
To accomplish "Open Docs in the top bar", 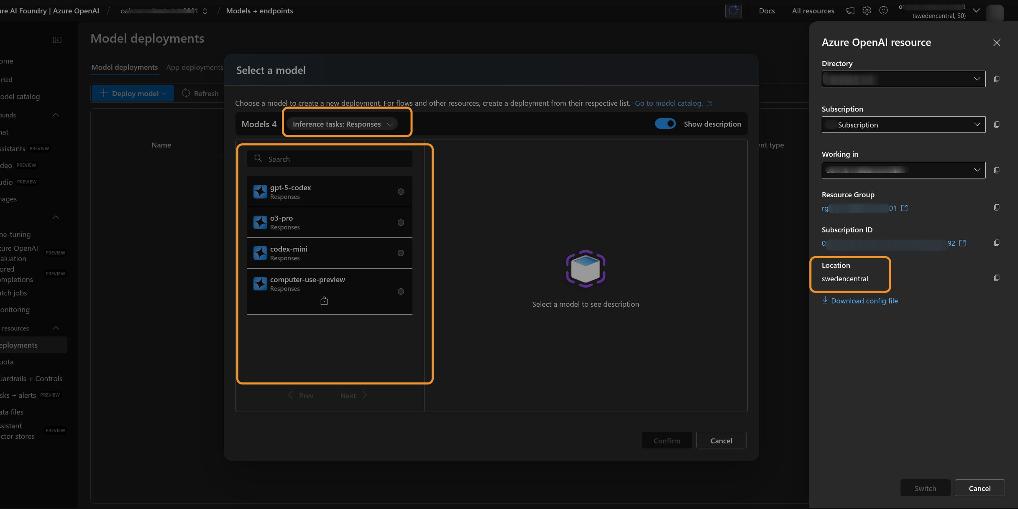I will tap(767, 11).
